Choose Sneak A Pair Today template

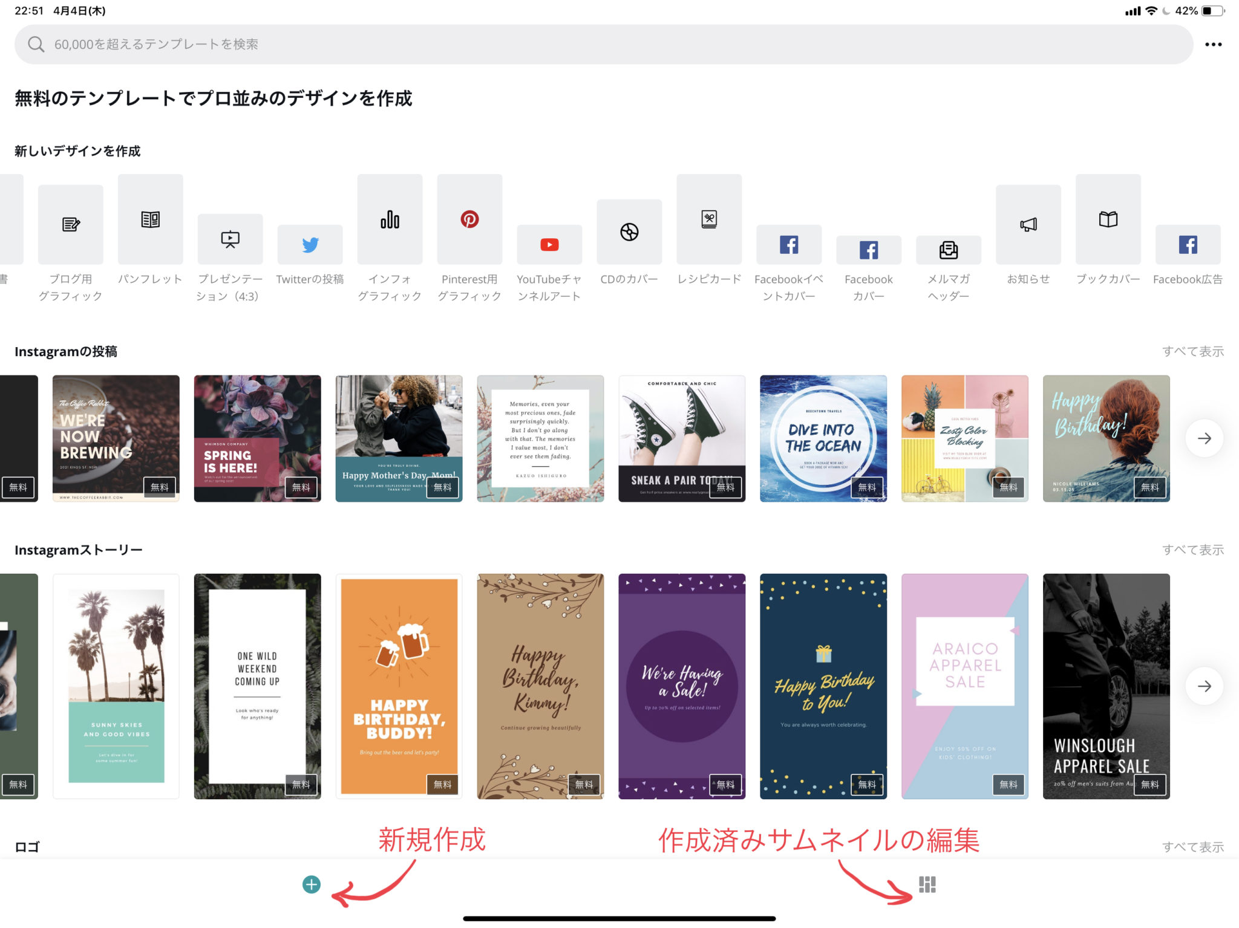pyautogui.click(x=682, y=438)
